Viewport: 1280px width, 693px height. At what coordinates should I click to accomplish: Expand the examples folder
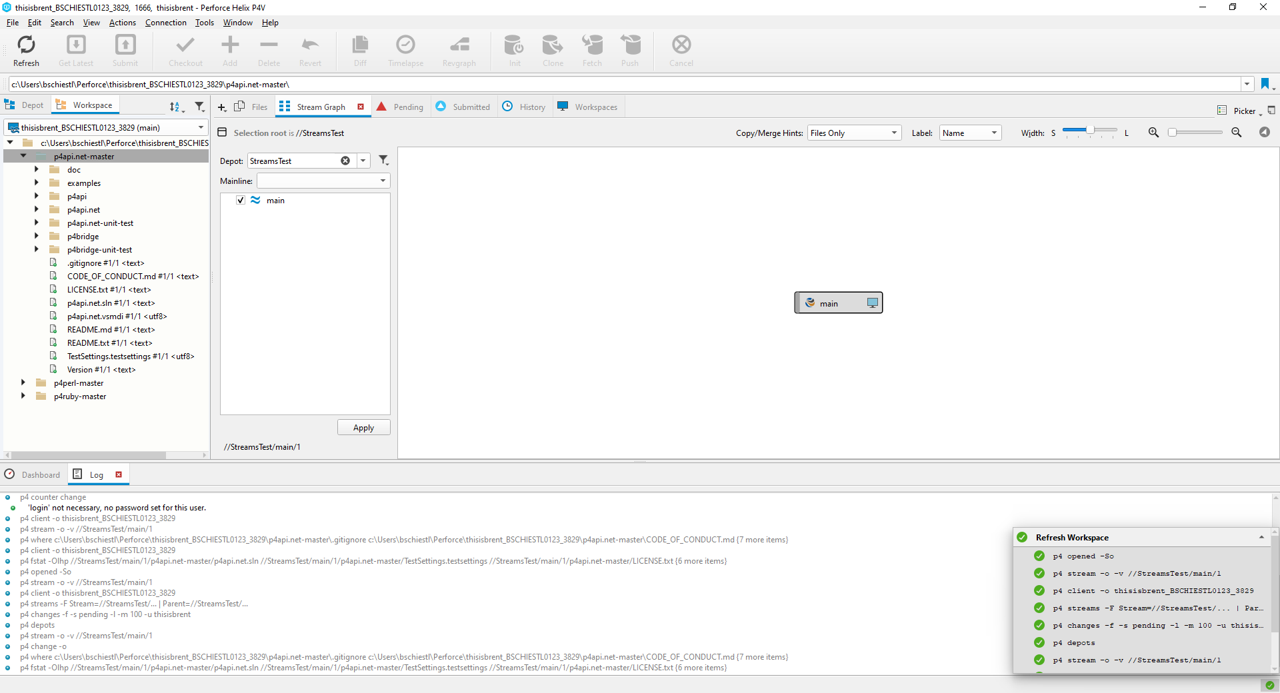tap(37, 183)
